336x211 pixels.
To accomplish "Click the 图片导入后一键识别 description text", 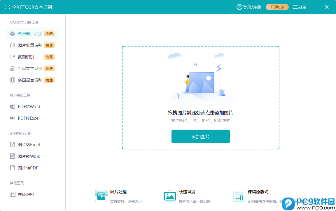I will pyautogui.click(x=195, y=201).
